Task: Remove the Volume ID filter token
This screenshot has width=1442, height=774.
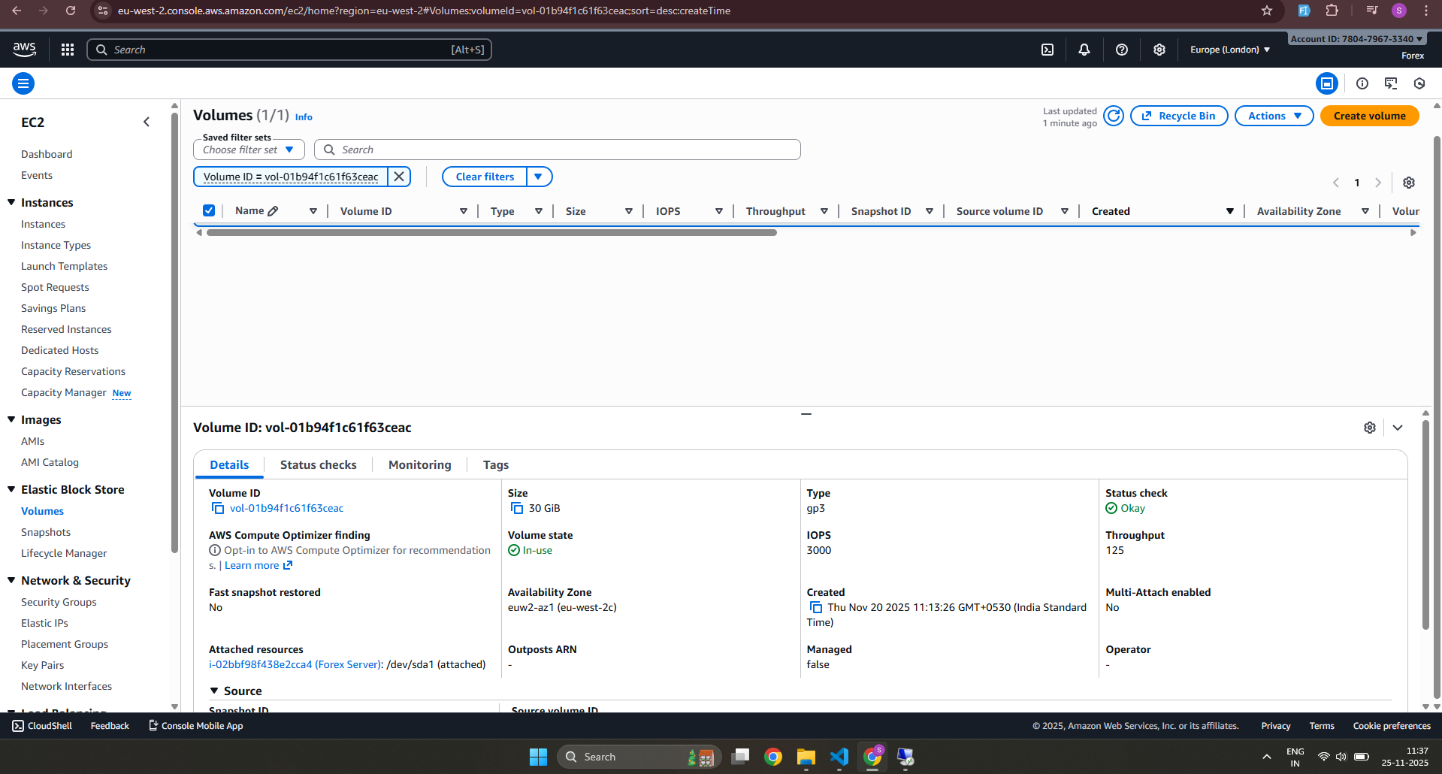Action: tap(399, 177)
